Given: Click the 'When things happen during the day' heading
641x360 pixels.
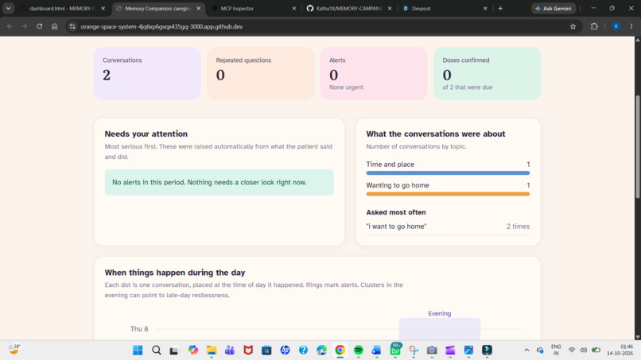Looking at the screenshot, I should pyautogui.click(x=175, y=273).
